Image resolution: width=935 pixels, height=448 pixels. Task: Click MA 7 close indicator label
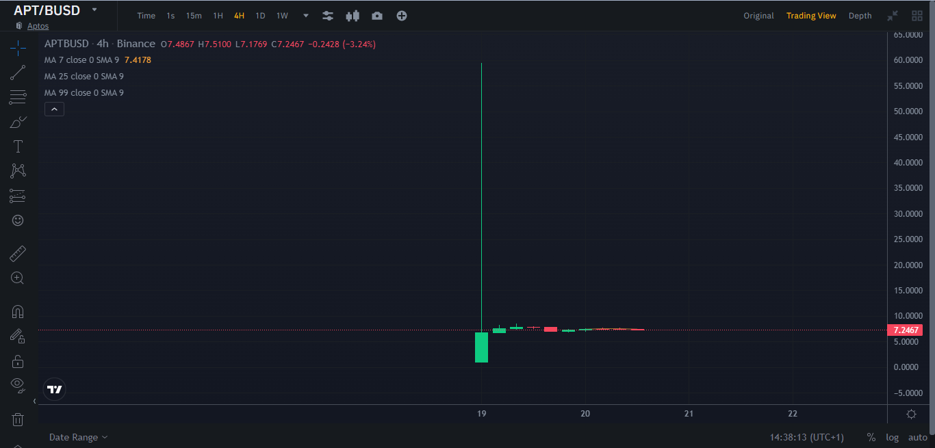click(x=82, y=60)
